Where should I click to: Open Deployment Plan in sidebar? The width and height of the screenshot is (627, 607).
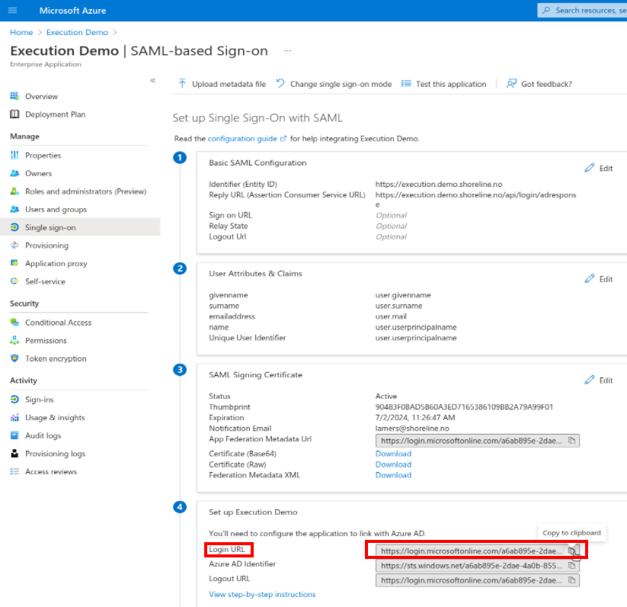(x=47, y=114)
